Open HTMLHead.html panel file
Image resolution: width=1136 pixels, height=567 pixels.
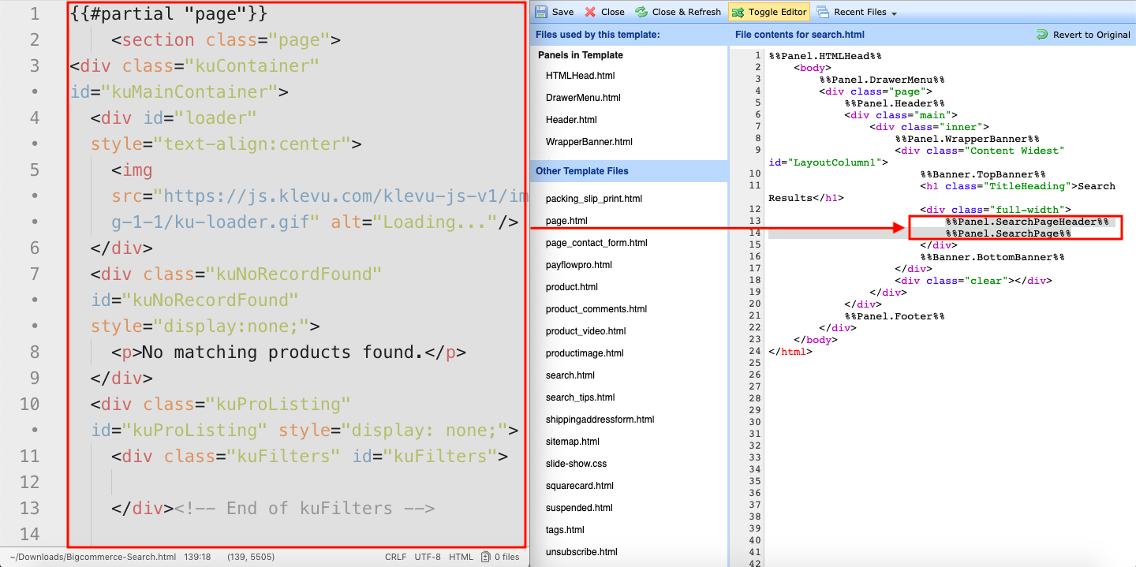(x=580, y=76)
